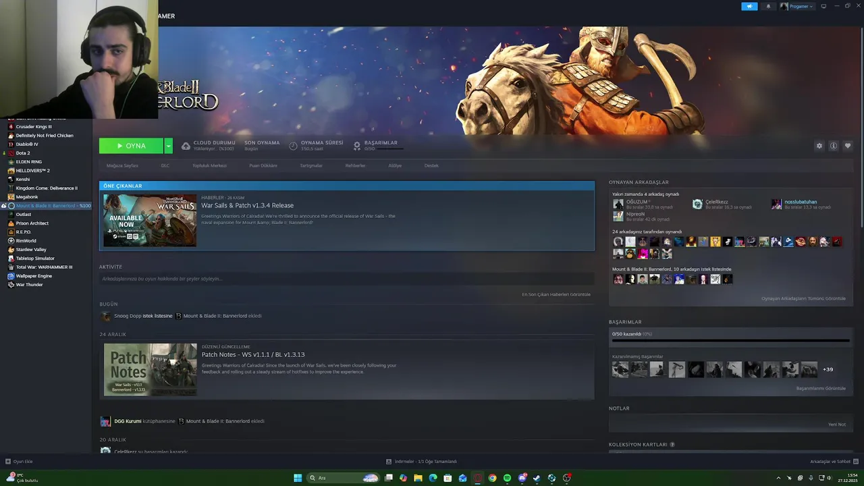Select Definitely Not Fried Chicken in library
The image size is (864, 486).
[x=46, y=136]
